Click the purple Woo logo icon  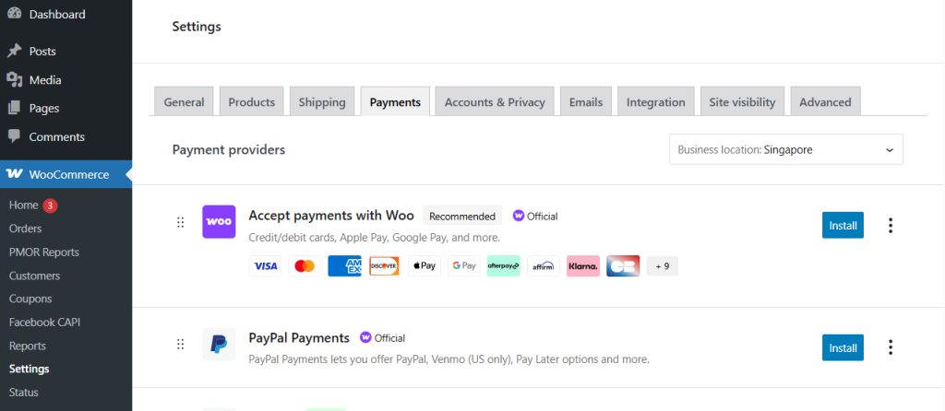pos(219,221)
